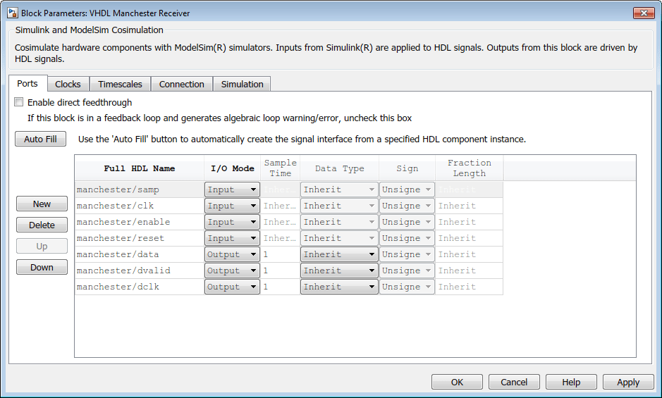Select the manchester/reset HDL name cell
This screenshot has width=662, height=398.
click(140, 238)
